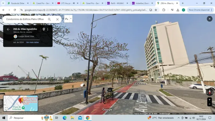
Task: Bookmark this page with the star
Action: click(156, 10)
